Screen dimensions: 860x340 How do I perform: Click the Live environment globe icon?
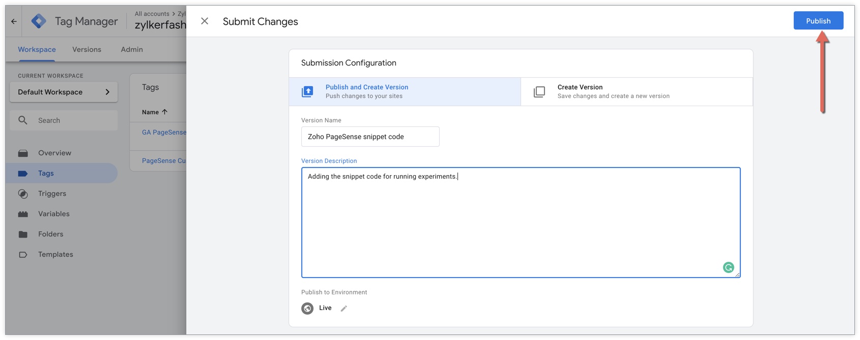pyautogui.click(x=307, y=309)
